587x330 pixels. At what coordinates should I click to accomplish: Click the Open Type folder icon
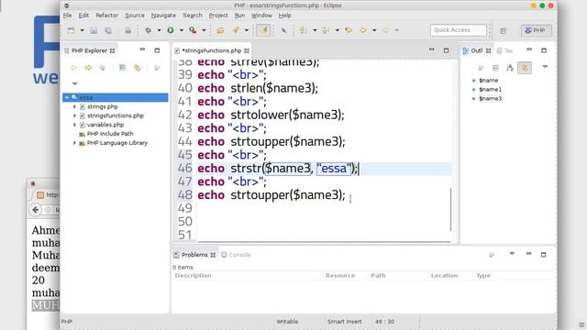pyautogui.click(x=220, y=30)
